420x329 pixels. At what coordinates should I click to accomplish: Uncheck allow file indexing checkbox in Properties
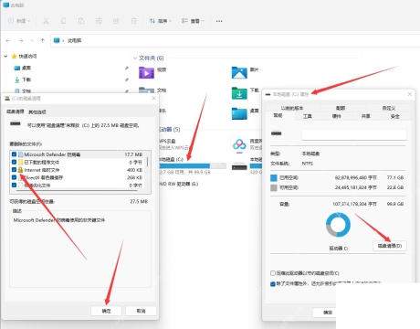click(x=273, y=284)
